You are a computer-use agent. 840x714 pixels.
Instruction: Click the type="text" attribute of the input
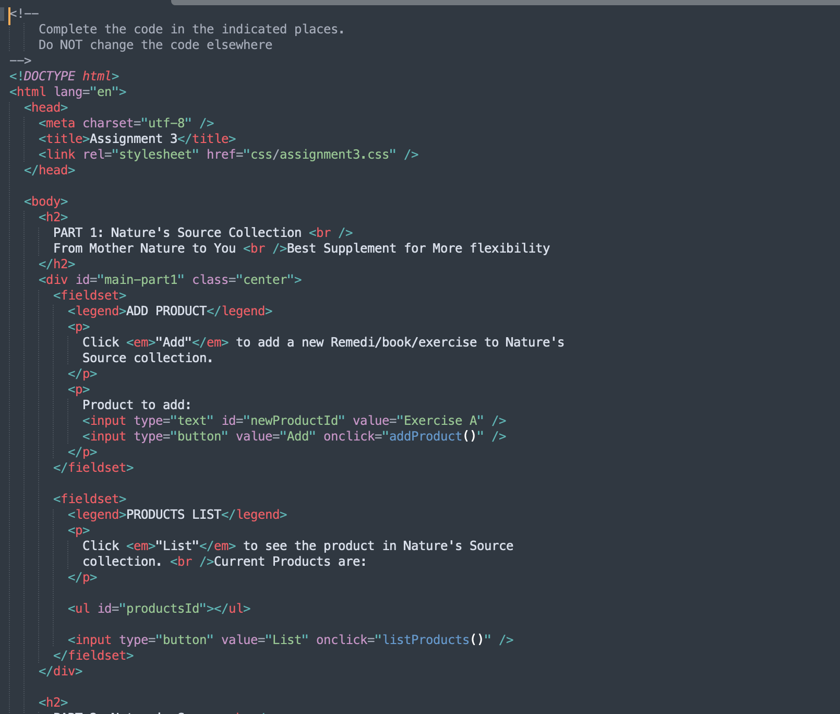174,421
